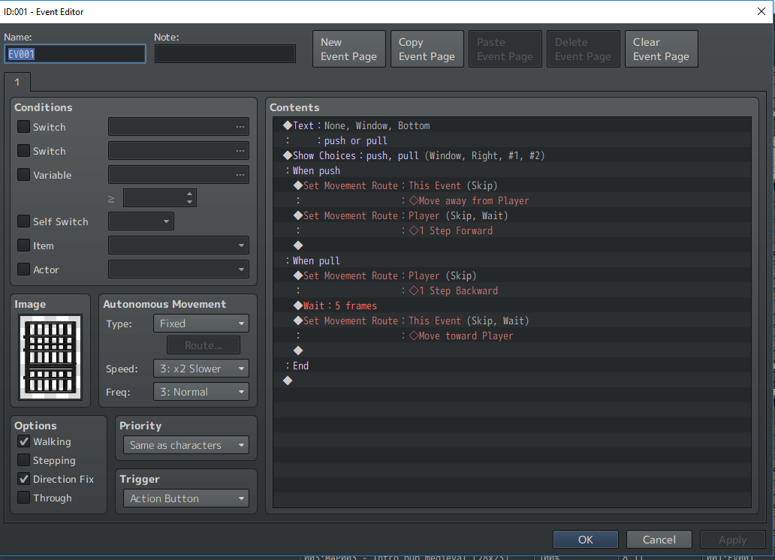Close the Event Editor window
Viewport: 775px width, 560px height.
[x=761, y=11]
